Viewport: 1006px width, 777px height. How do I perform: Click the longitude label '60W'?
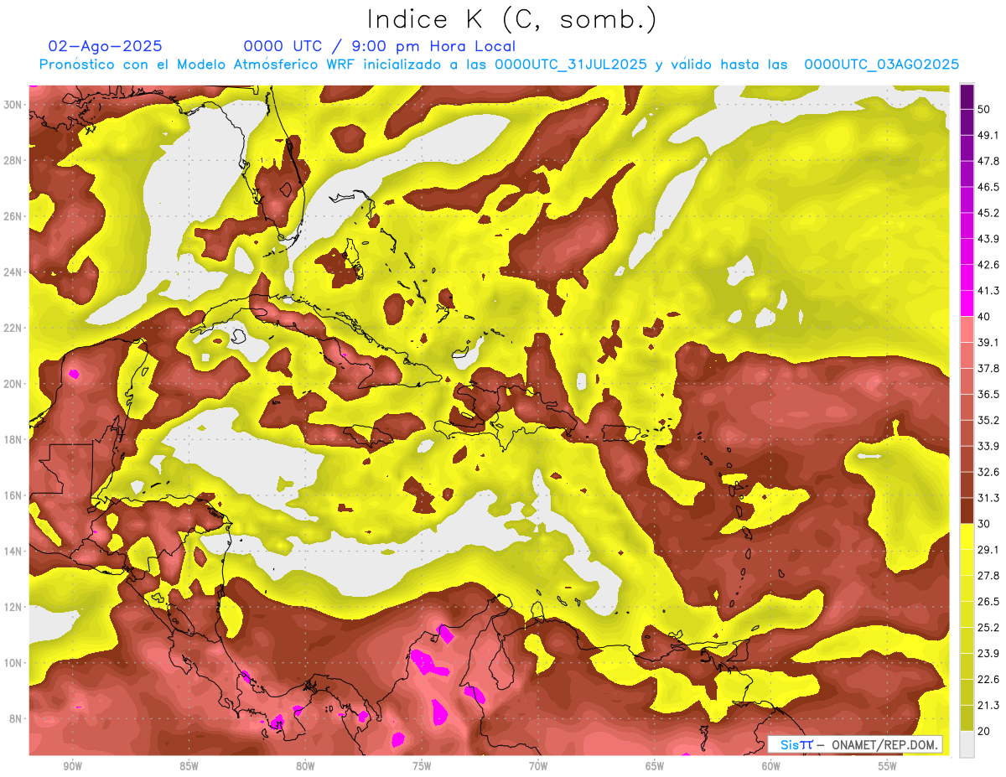[771, 766]
